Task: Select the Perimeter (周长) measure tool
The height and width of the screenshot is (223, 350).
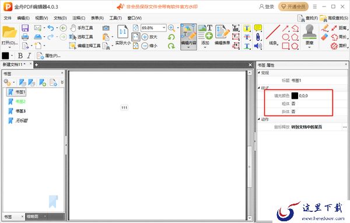Action: coord(339,37)
